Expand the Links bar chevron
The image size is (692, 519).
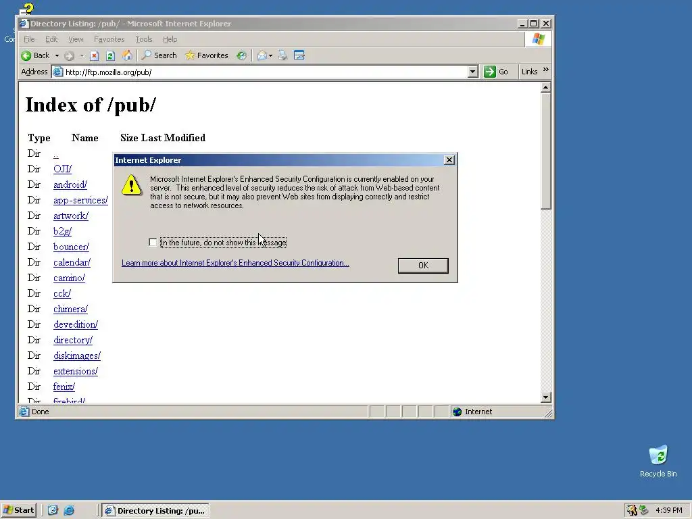(x=546, y=70)
